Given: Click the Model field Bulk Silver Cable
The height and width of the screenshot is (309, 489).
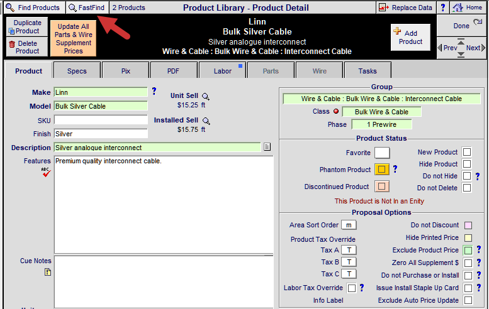Looking at the screenshot, I should click(101, 106).
